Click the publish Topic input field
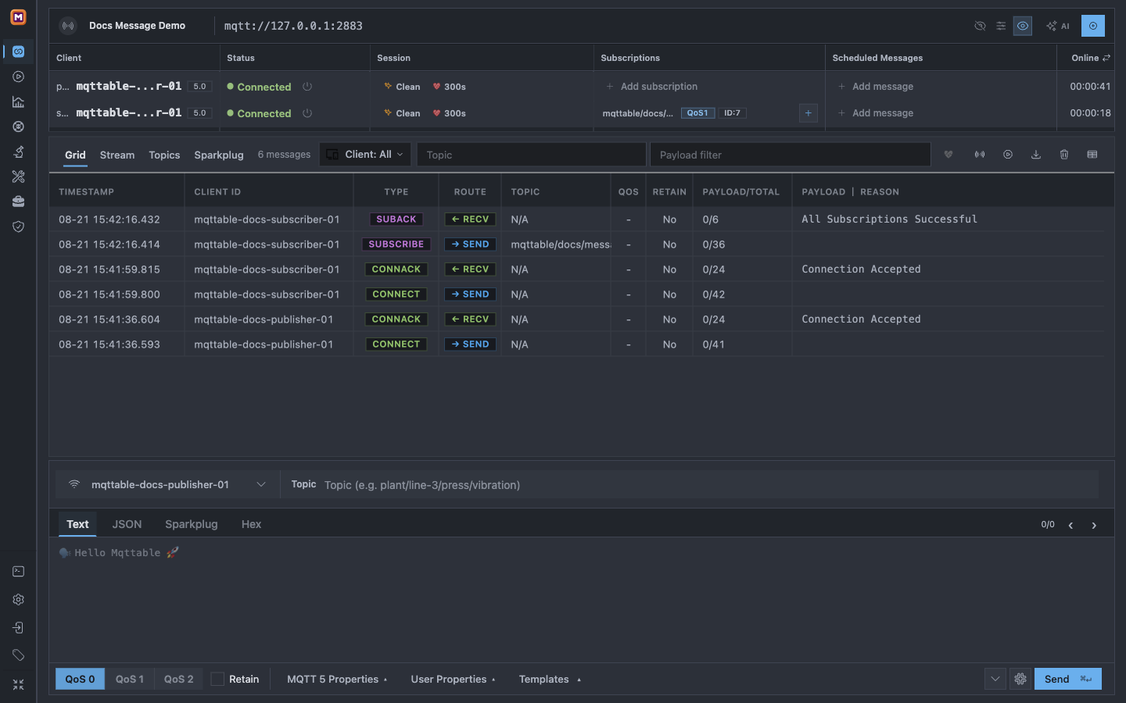This screenshot has height=703, width=1126. pos(708,484)
